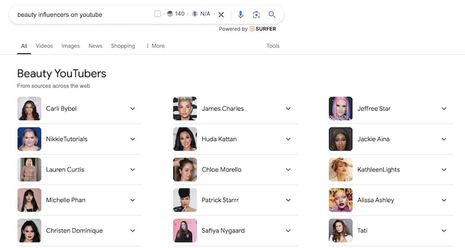Select the name KathleenLights
465x248 pixels.
pyautogui.click(x=379, y=170)
